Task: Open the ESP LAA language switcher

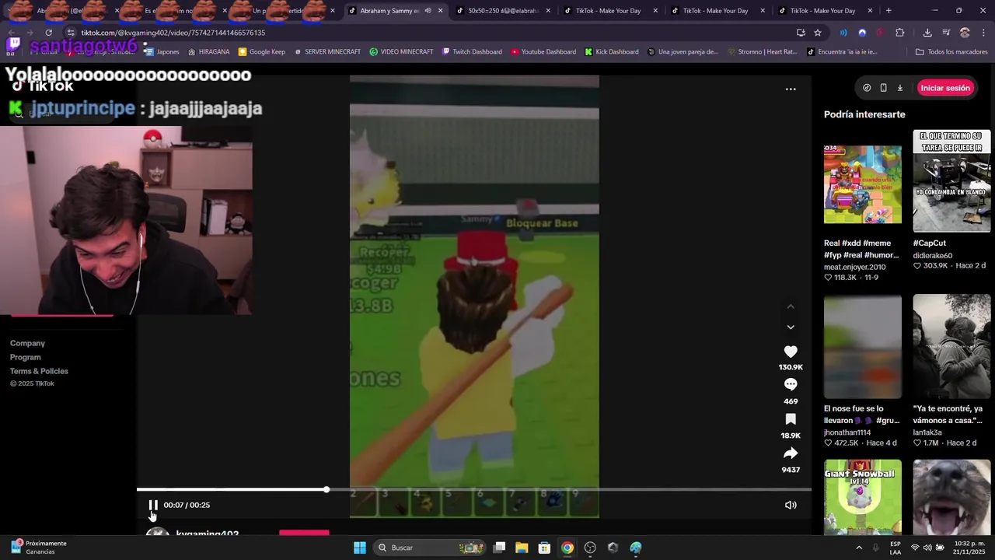Action: point(895,548)
